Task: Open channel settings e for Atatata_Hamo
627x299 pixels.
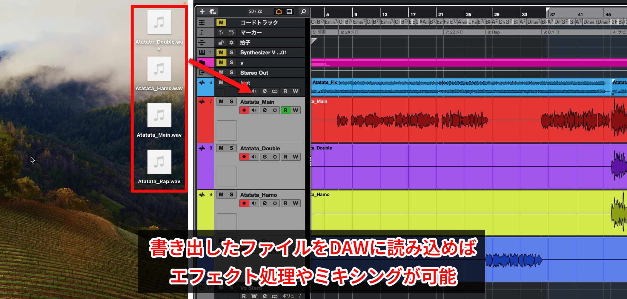Action: [265, 203]
